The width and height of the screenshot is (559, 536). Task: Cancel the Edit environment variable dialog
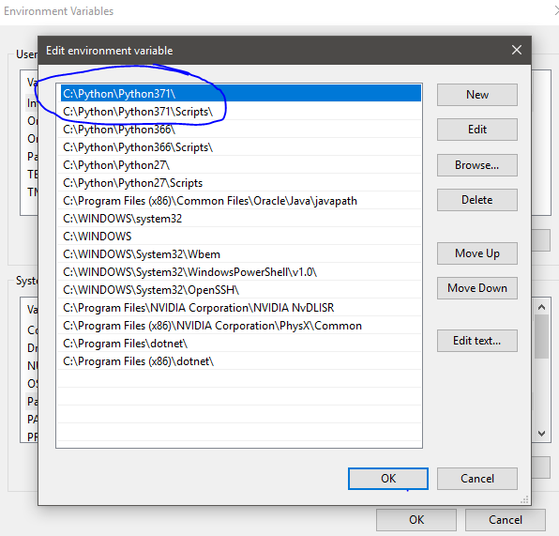coord(477,479)
